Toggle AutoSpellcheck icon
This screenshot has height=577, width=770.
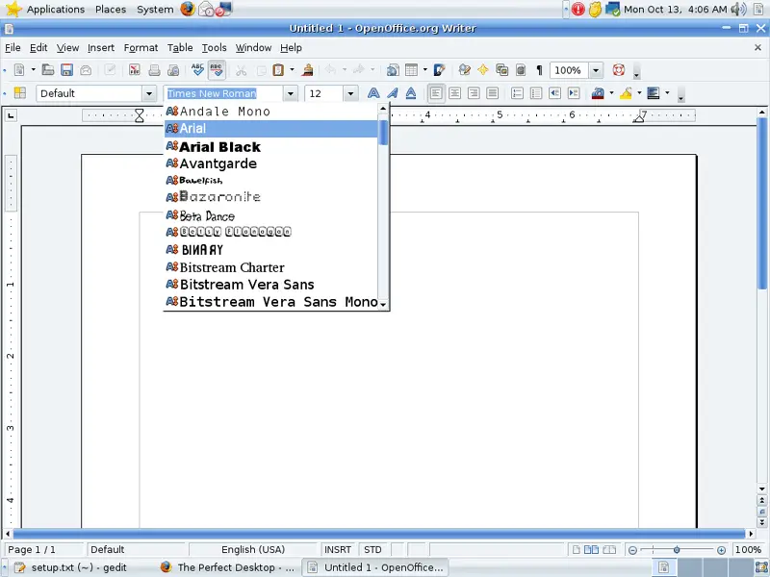pos(217,70)
